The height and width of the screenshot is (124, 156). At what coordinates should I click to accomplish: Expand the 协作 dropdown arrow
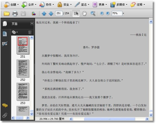tap(53, 5)
